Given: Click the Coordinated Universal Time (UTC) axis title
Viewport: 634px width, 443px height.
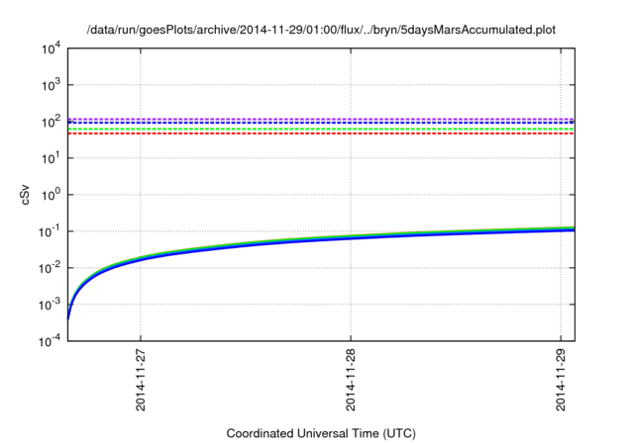Looking at the screenshot, I should 321,433.
